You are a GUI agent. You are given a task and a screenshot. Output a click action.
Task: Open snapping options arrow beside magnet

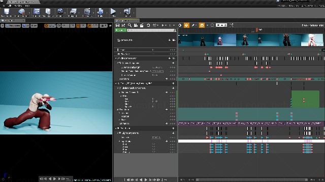click(207, 25)
